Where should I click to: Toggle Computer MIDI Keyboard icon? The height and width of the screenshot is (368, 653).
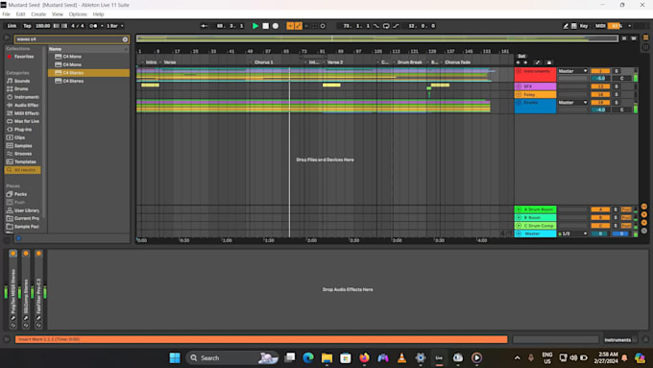point(574,26)
